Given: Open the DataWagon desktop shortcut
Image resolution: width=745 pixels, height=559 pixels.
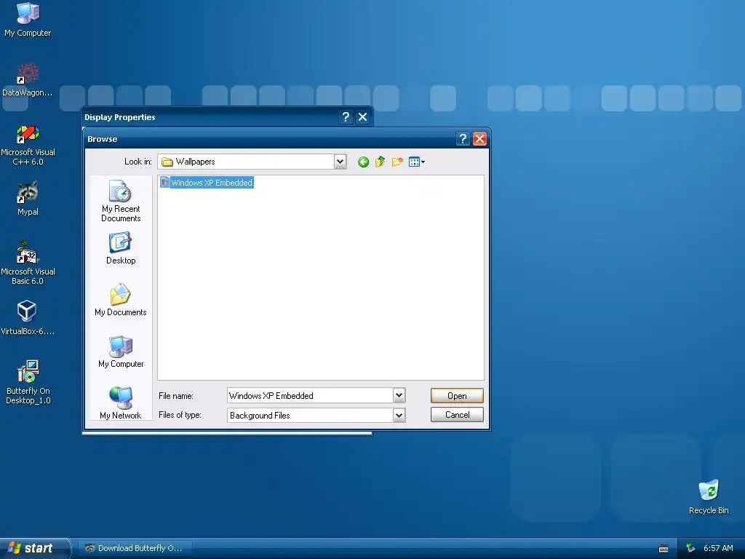Looking at the screenshot, I should click(28, 79).
